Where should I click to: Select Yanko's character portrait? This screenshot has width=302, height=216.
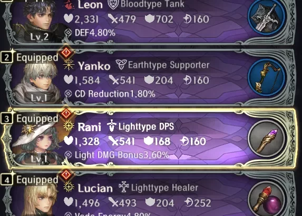pyautogui.click(x=36, y=83)
